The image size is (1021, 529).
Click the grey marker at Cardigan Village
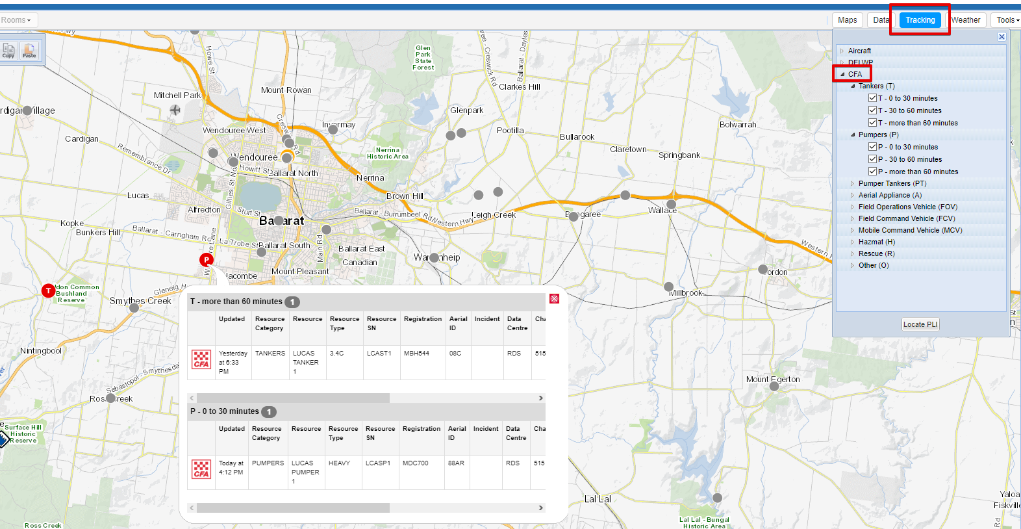pos(27,110)
